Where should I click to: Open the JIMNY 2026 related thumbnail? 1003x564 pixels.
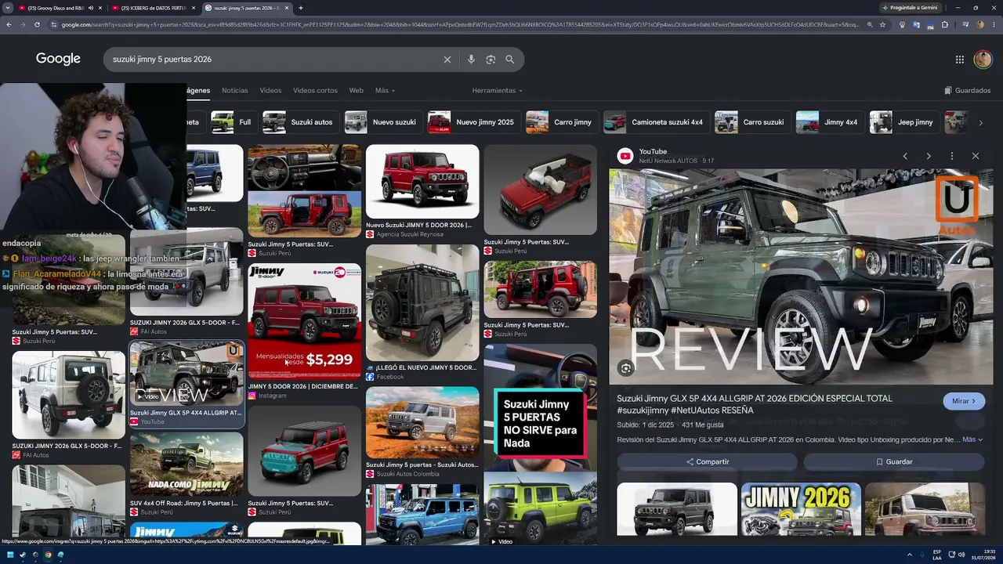pos(801,509)
